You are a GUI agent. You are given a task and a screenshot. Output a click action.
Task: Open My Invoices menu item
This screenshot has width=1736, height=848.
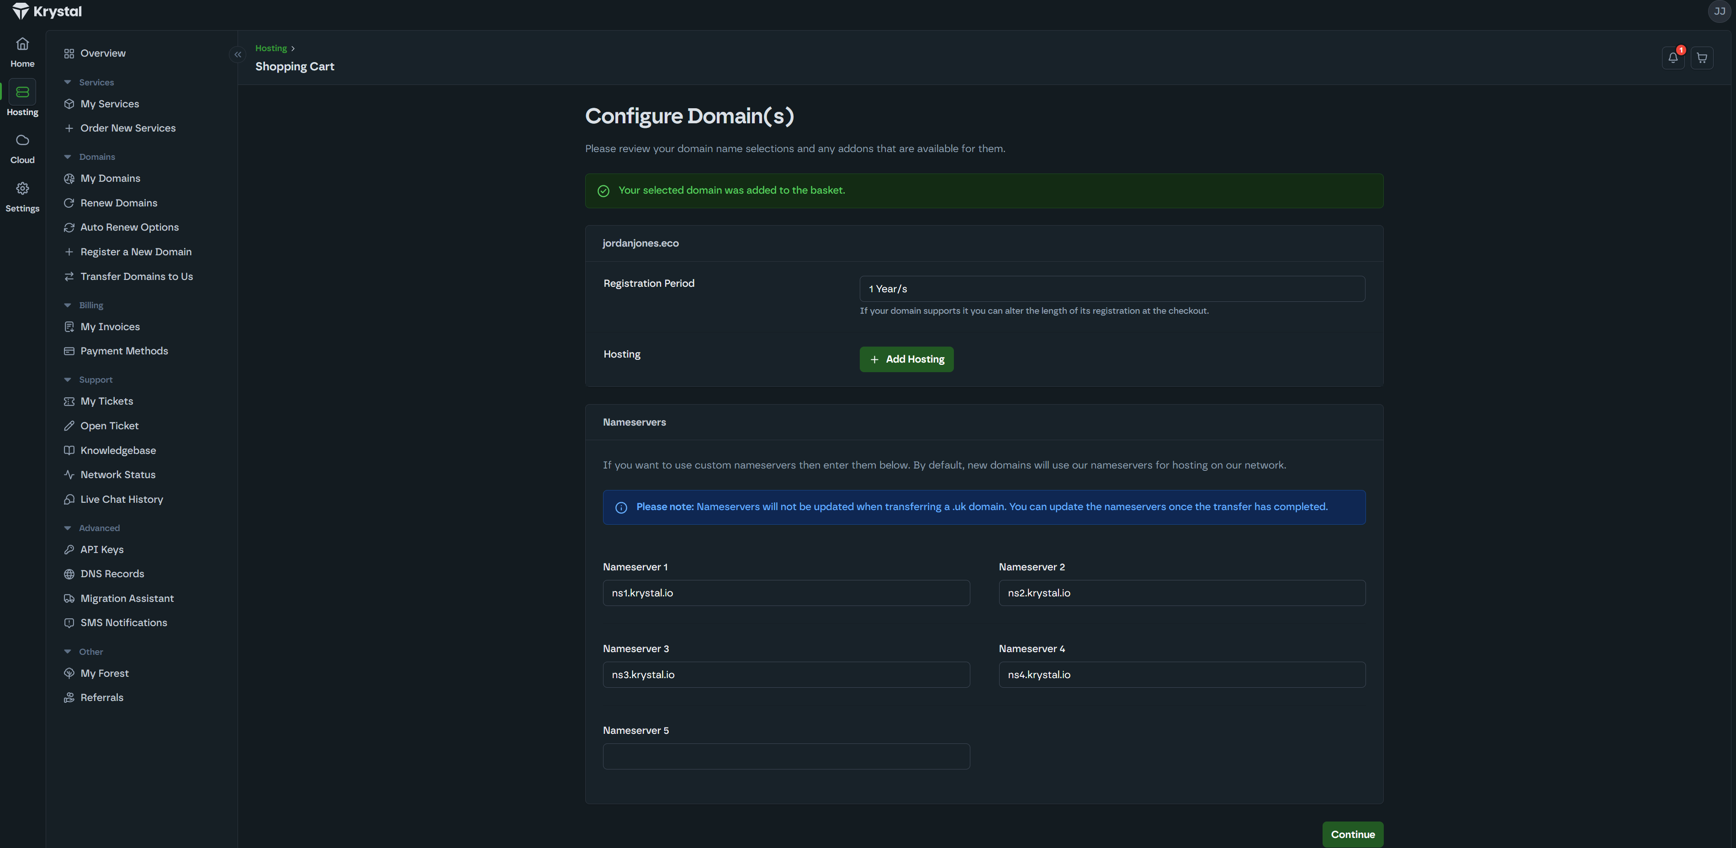pyautogui.click(x=110, y=327)
